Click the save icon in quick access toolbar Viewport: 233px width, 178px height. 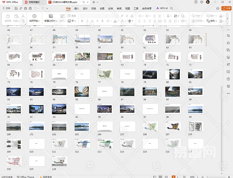pyautogui.click(x=16, y=9)
